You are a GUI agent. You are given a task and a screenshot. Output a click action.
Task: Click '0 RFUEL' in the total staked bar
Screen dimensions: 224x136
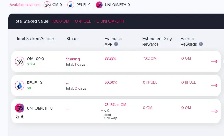coord(83,21)
